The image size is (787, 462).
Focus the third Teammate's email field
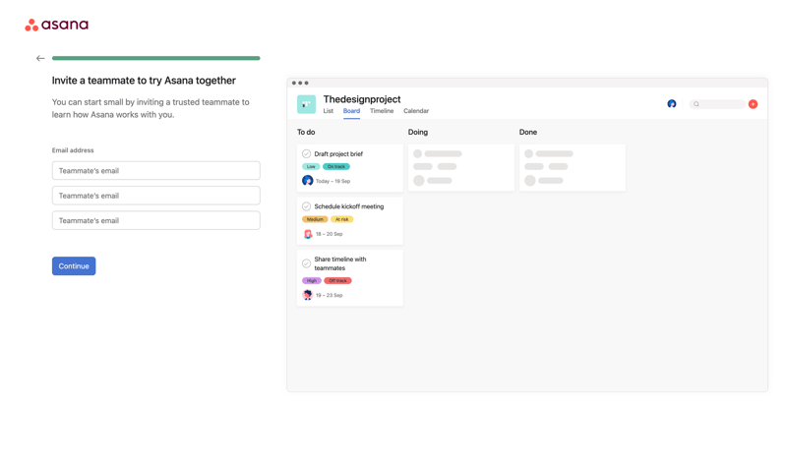point(156,221)
